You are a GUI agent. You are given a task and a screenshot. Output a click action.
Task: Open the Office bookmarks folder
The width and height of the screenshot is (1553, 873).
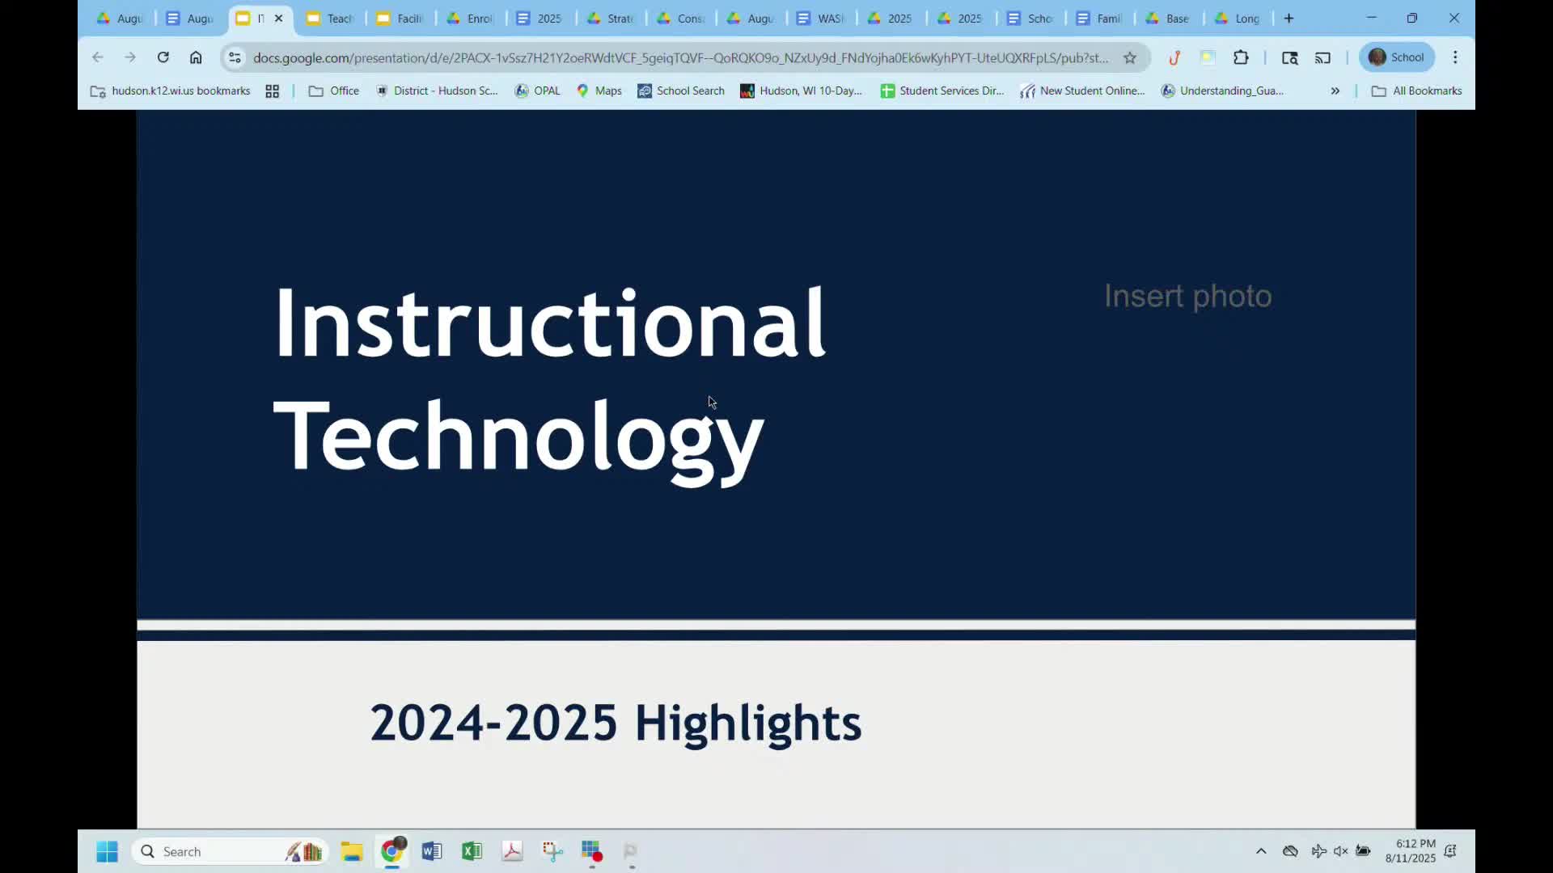(334, 91)
